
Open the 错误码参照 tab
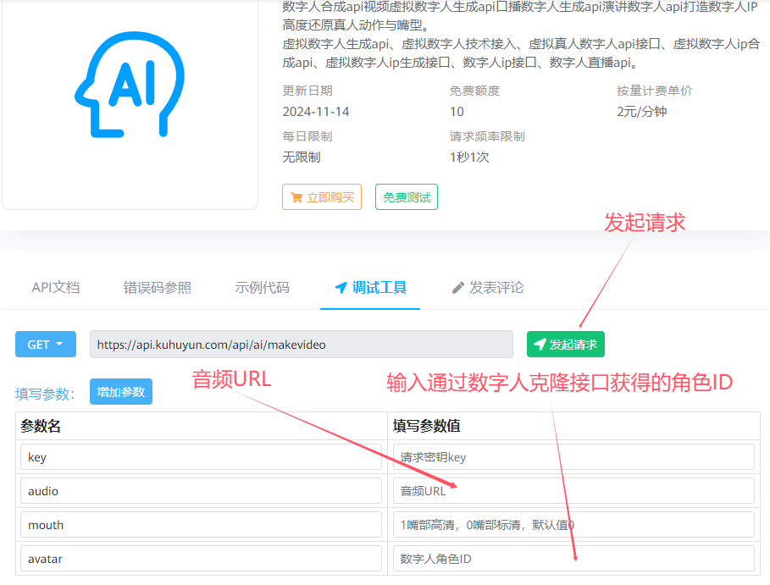click(x=158, y=288)
